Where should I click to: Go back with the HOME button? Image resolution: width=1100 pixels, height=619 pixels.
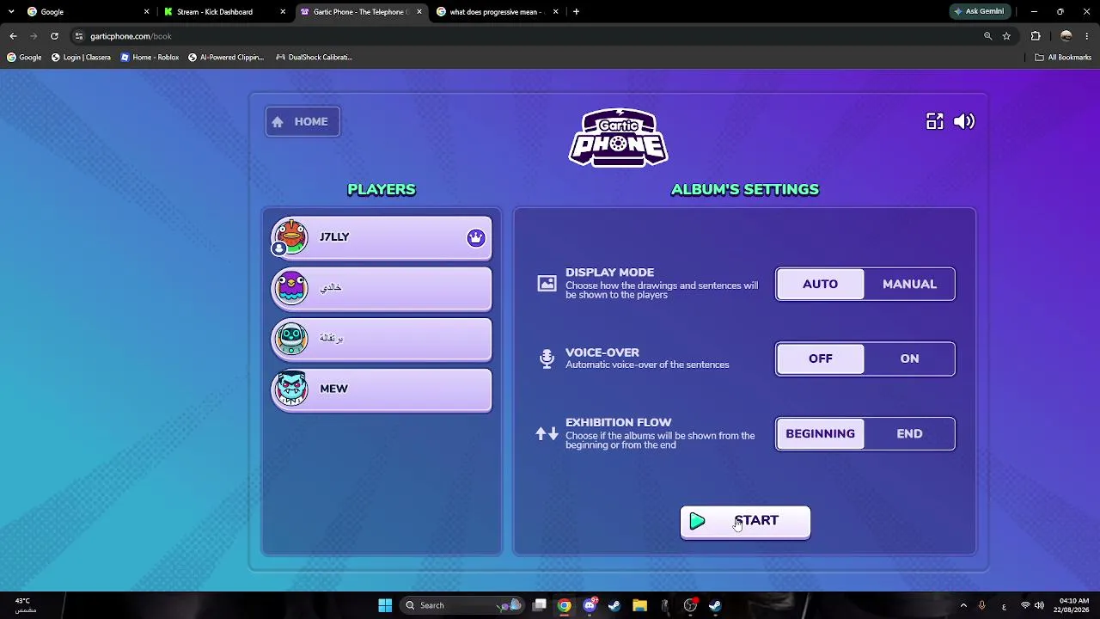click(302, 122)
